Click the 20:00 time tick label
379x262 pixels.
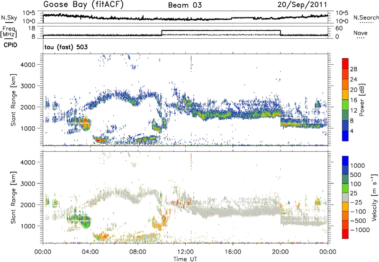[280, 252]
